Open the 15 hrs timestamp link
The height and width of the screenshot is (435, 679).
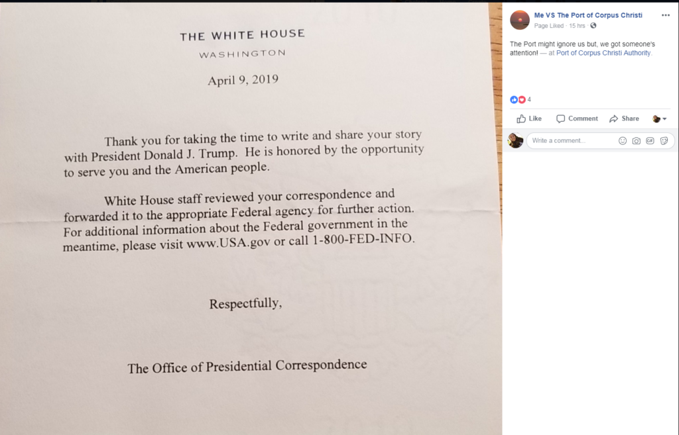click(577, 26)
